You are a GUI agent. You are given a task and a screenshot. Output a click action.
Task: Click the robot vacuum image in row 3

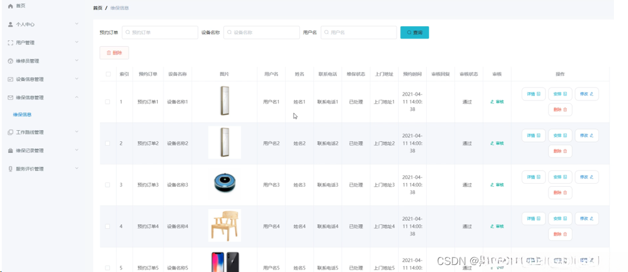click(225, 184)
